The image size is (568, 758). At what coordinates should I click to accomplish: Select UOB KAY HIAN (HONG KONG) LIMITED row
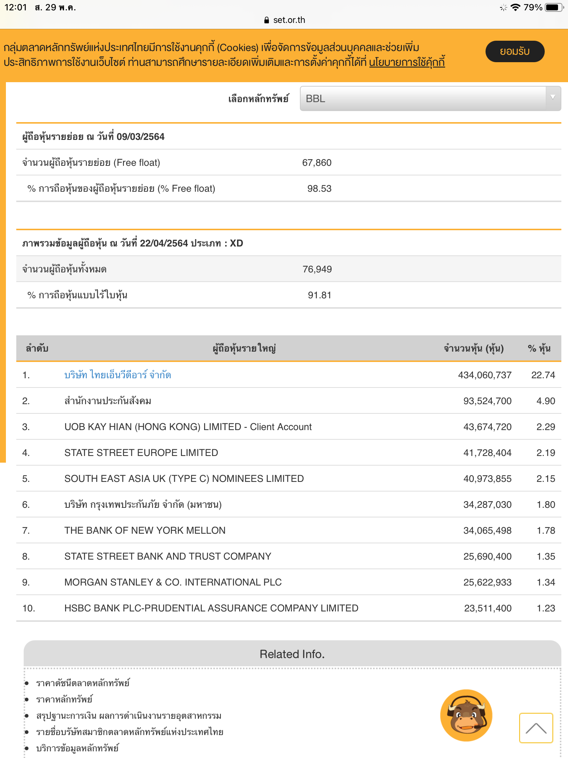288,427
